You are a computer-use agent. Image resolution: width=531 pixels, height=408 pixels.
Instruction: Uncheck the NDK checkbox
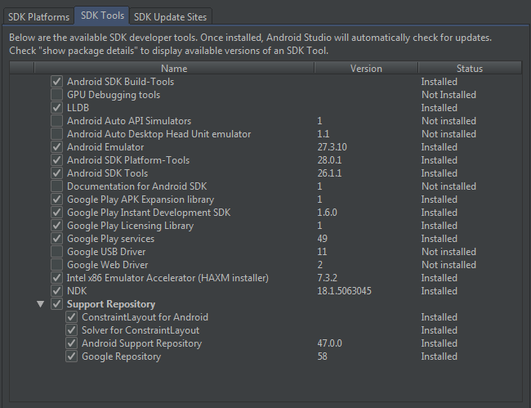(56, 291)
